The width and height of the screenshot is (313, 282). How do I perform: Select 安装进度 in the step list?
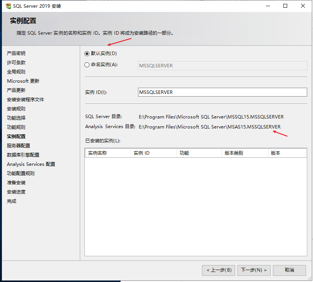click(16, 192)
